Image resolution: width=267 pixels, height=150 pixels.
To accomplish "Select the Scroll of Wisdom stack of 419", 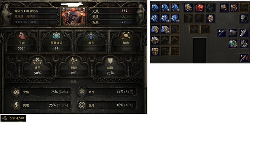I will [244, 58].
